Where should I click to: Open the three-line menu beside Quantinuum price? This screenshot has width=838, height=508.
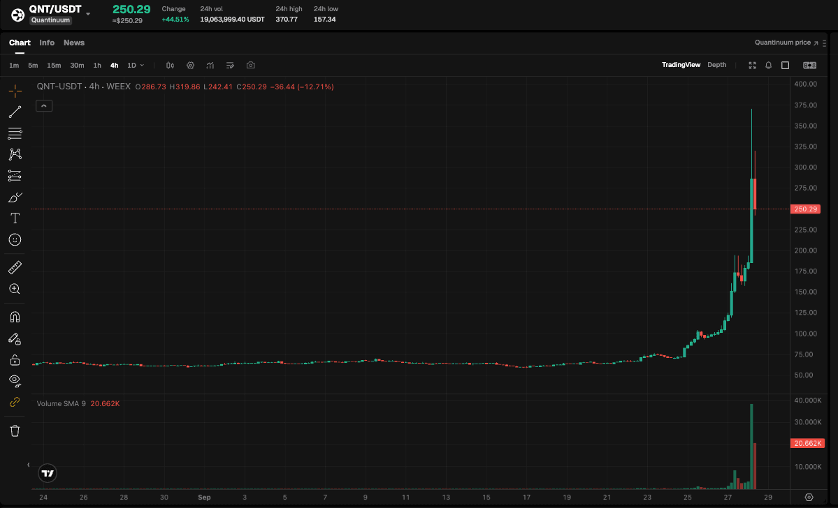825,43
